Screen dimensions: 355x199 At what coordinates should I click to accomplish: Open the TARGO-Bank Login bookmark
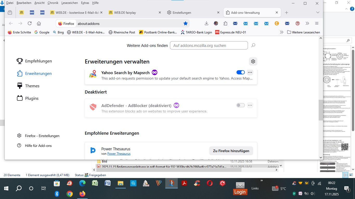click(196, 32)
